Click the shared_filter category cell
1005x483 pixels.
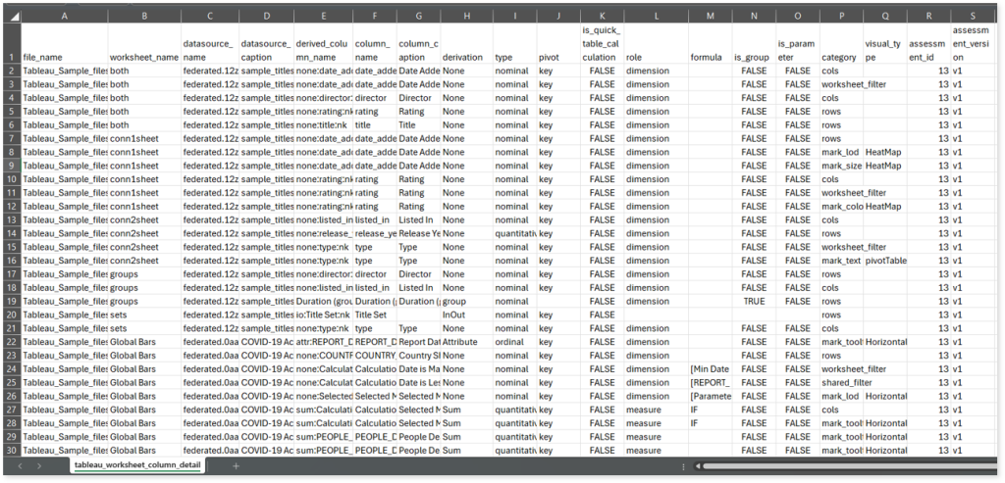tap(841, 382)
